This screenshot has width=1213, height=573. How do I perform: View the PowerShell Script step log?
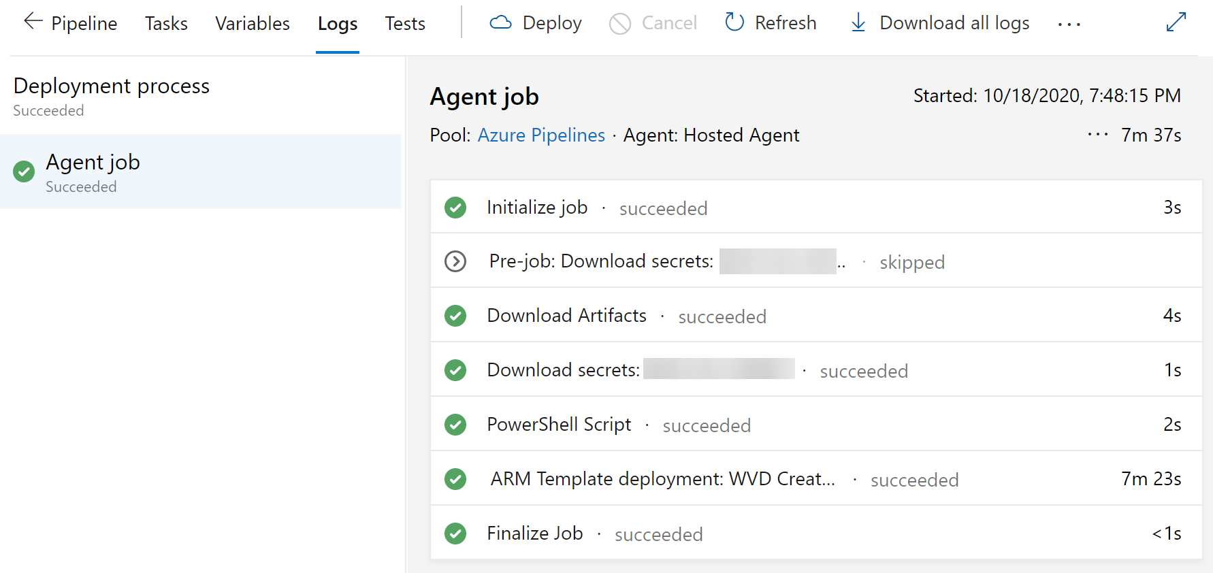(559, 425)
